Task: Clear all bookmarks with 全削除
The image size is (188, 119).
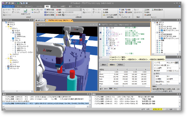Action: click(129, 12)
